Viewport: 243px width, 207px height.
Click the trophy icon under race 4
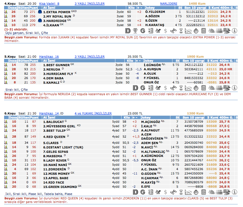(x=135, y=30)
